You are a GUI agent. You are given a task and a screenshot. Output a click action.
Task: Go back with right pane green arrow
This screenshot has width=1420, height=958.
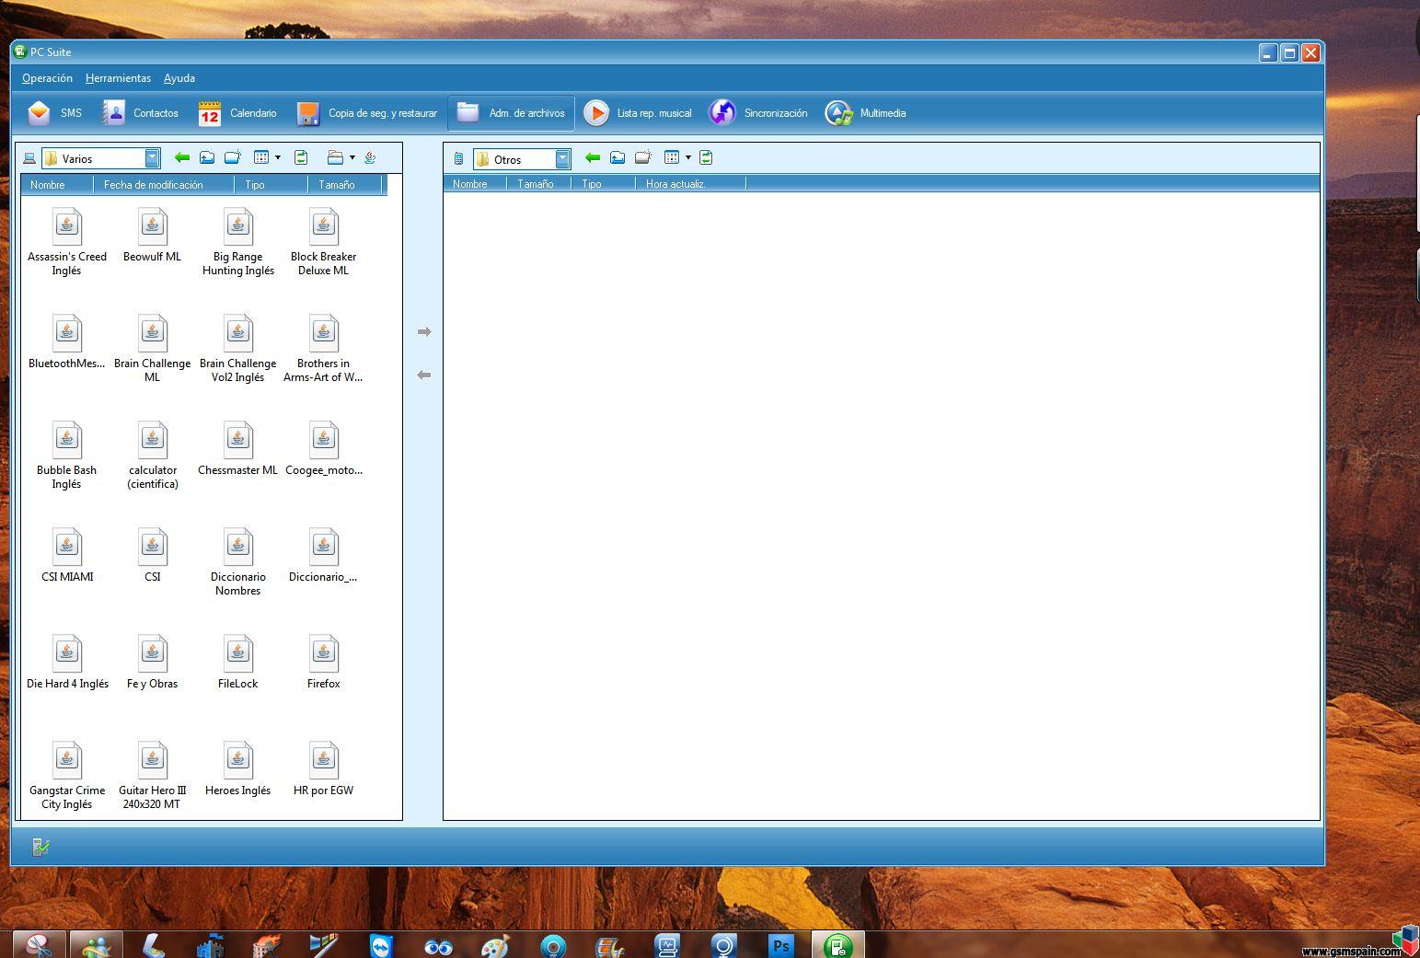593,157
